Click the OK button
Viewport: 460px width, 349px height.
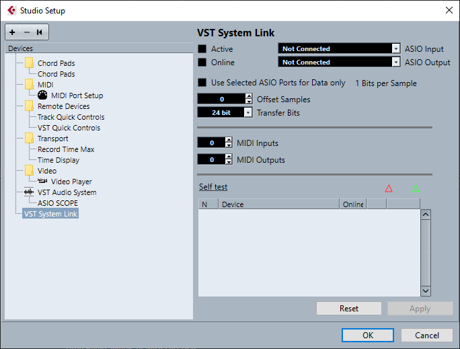(367, 336)
